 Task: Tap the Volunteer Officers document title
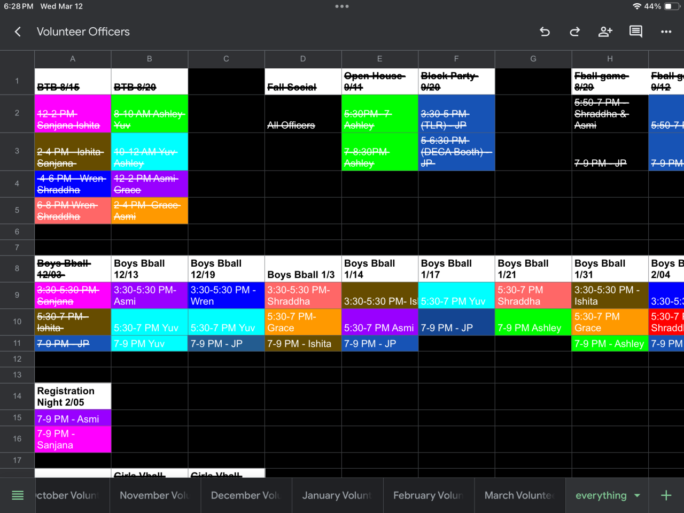pyautogui.click(x=83, y=32)
